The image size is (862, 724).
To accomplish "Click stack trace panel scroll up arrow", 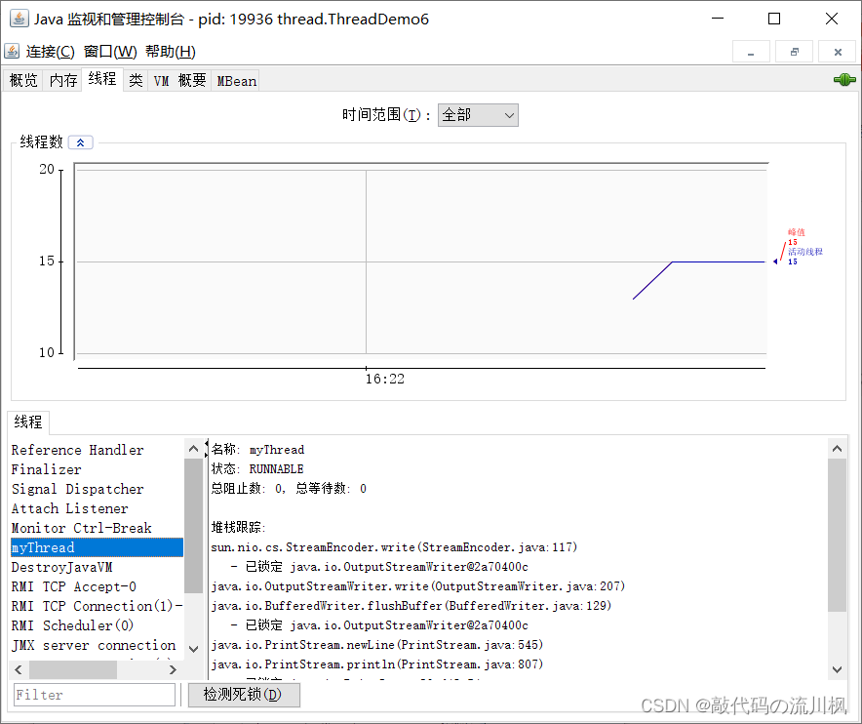I will (x=838, y=449).
